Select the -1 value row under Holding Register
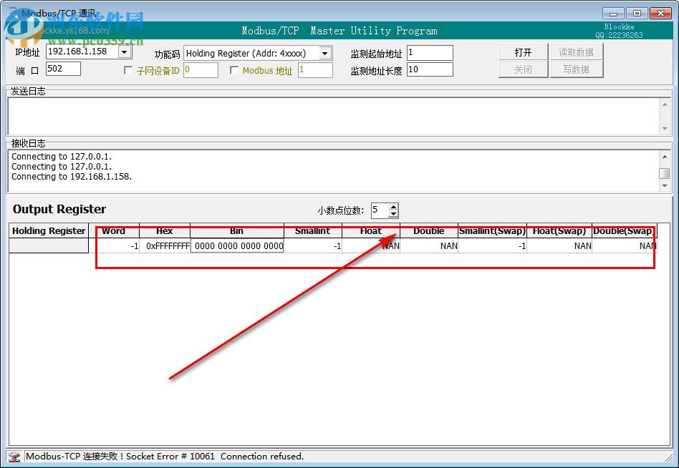 (117, 245)
